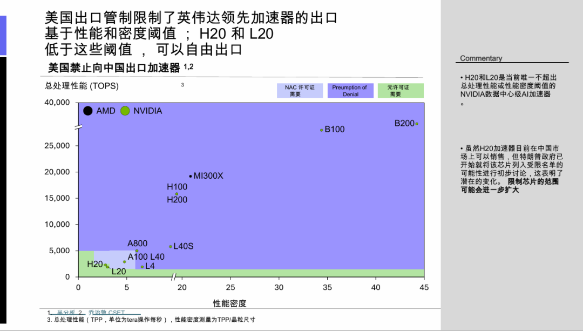Viewport: 583px width, 331px height.
Task: Click the MI300X black data point
Action: coord(191,176)
